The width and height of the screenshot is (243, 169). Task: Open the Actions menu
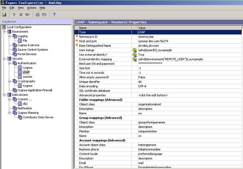click(x=32, y=8)
